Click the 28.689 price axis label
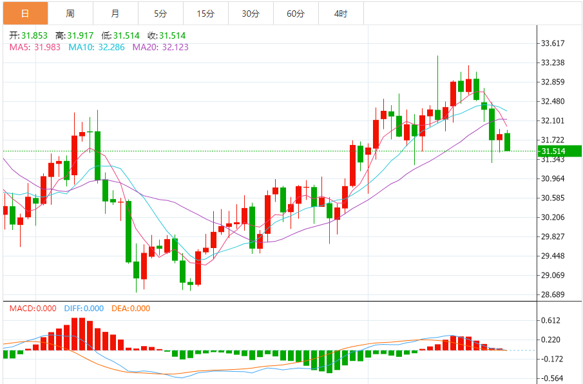The width and height of the screenshot is (583, 384). pos(553,294)
